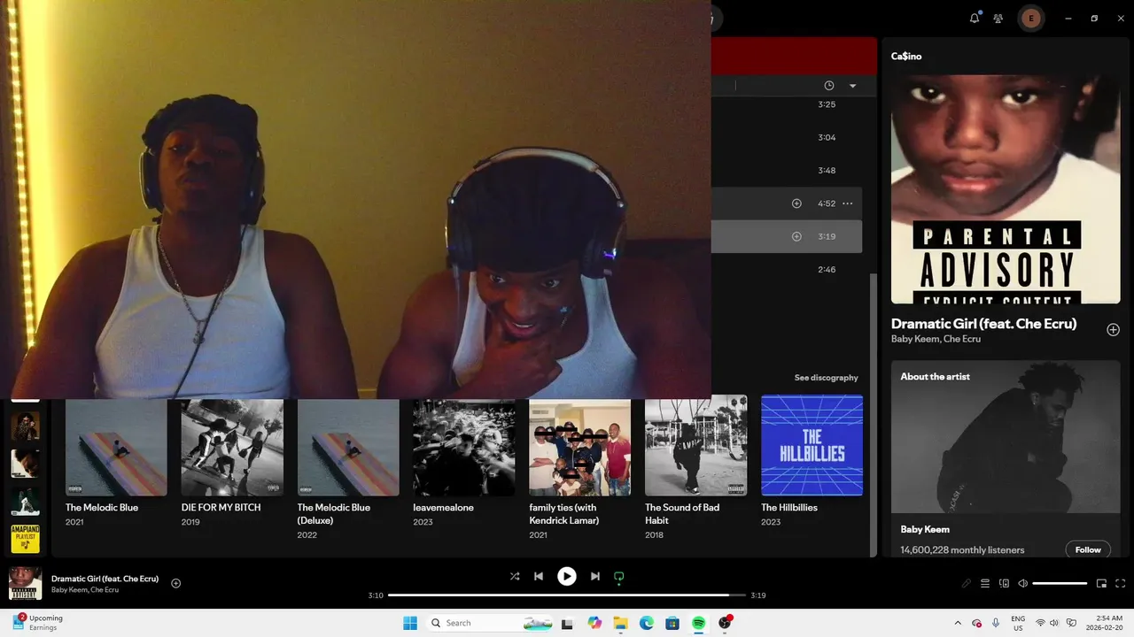Add the 3:19 track to library
Viewport: 1134px width, 637px height.
pos(796,236)
